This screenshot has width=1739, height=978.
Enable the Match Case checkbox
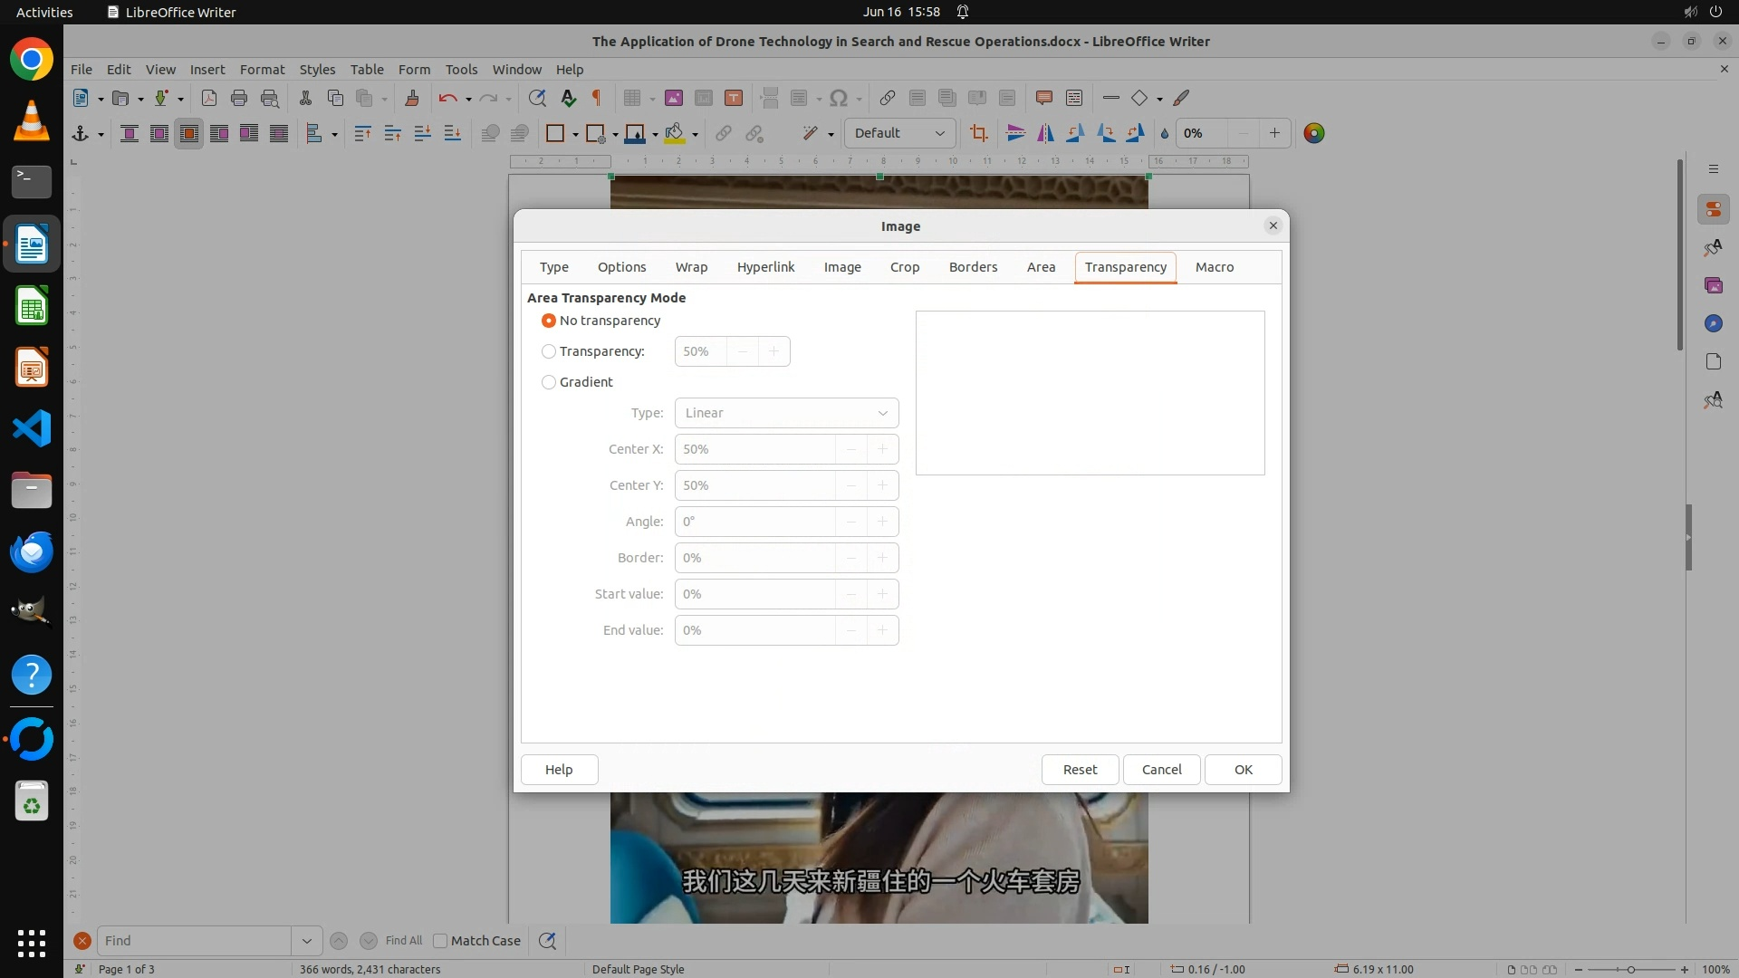[x=440, y=941]
